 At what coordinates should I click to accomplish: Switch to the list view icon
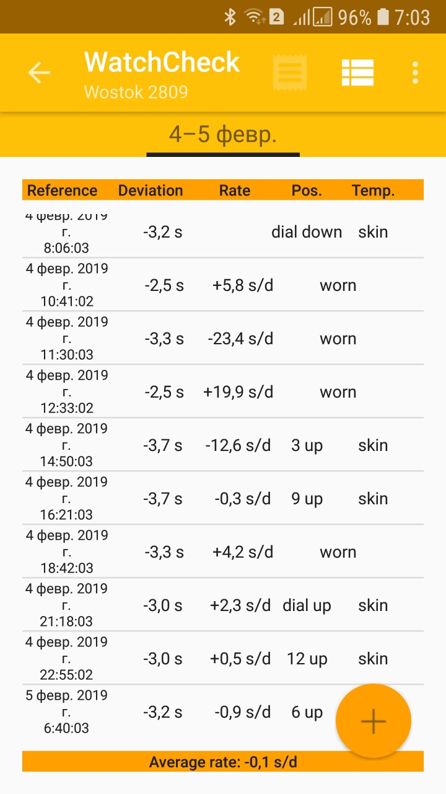[357, 73]
